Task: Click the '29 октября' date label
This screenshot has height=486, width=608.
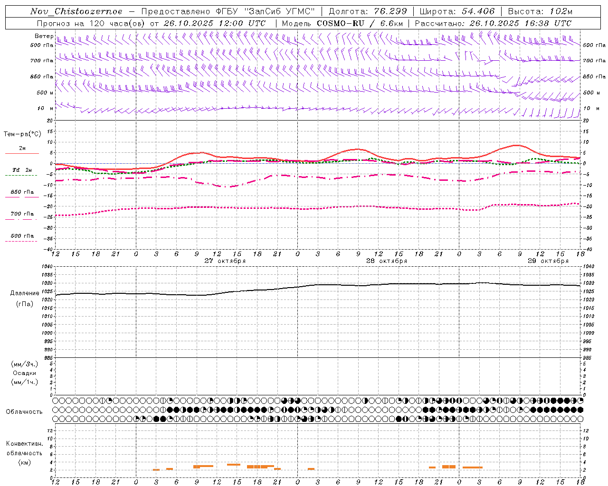Action: (548, 261)
